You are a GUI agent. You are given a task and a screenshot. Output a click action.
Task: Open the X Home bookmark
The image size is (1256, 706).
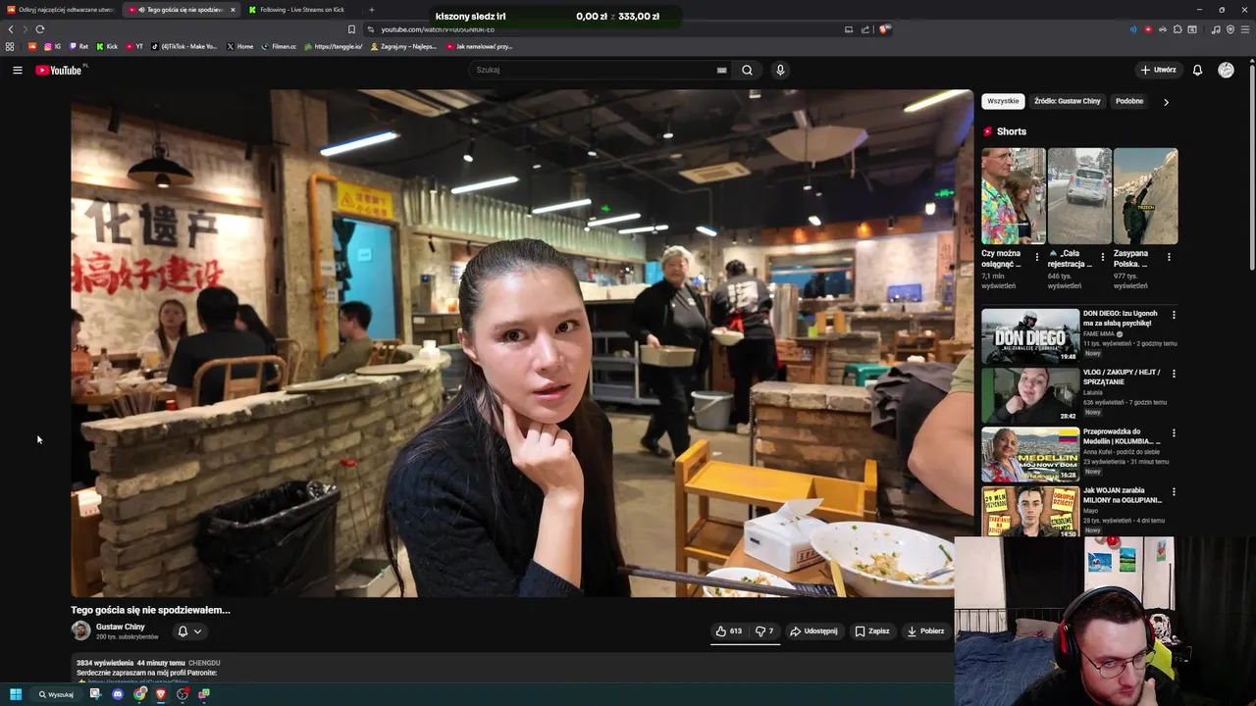point(239,46)
